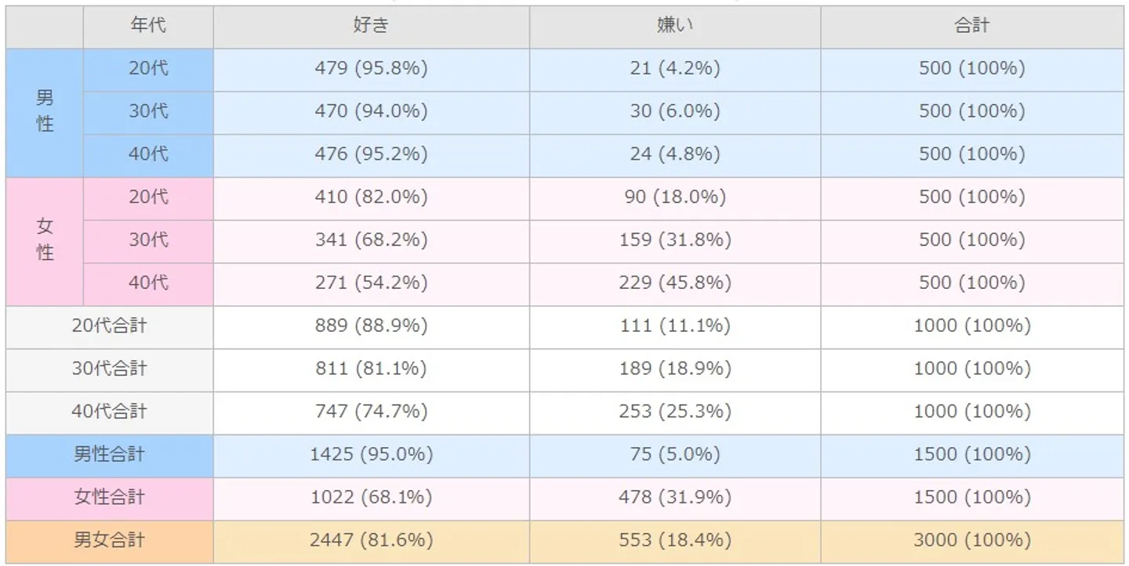Viewport: 1129px width, 566px height.
Task: Click the 男性合計 row label
Action: click(109, 454)
